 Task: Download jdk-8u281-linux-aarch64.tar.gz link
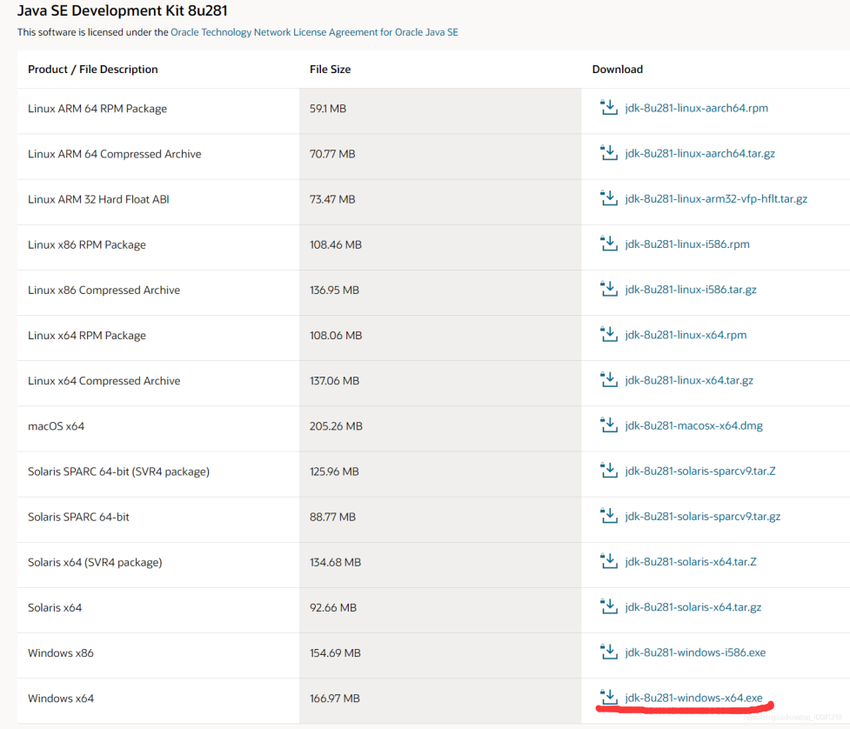click(699, 153)
